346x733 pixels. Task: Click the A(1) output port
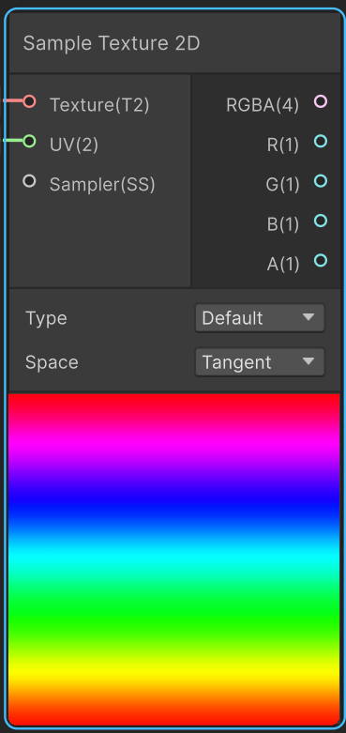pos(321,260)
